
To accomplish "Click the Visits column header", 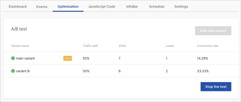I will pos(122,46).
